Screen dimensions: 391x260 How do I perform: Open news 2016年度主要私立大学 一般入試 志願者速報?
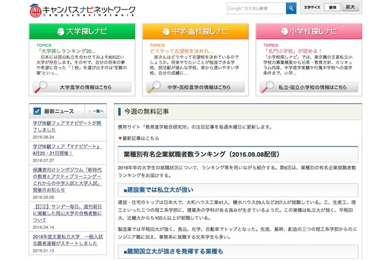click(x=68, y=240)
